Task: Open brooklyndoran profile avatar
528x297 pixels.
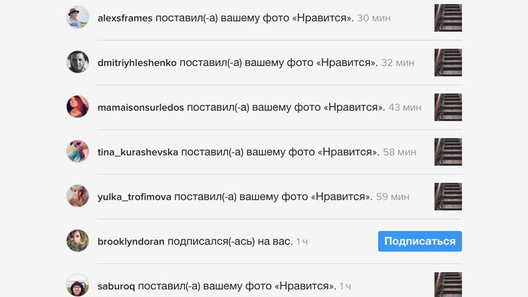Action: [77, 241]
